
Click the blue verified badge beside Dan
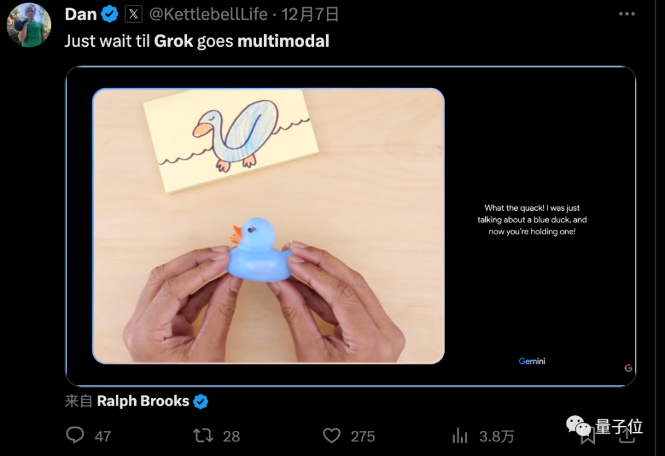click(110, 14)
